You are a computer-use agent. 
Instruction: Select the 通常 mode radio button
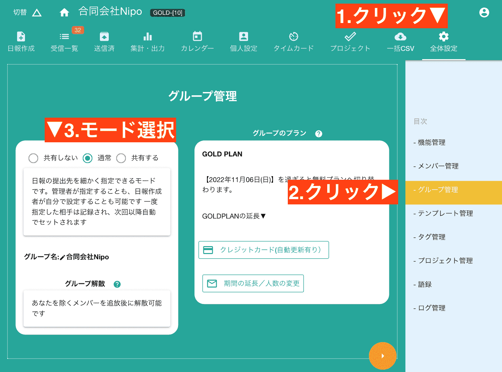point(87,158)
